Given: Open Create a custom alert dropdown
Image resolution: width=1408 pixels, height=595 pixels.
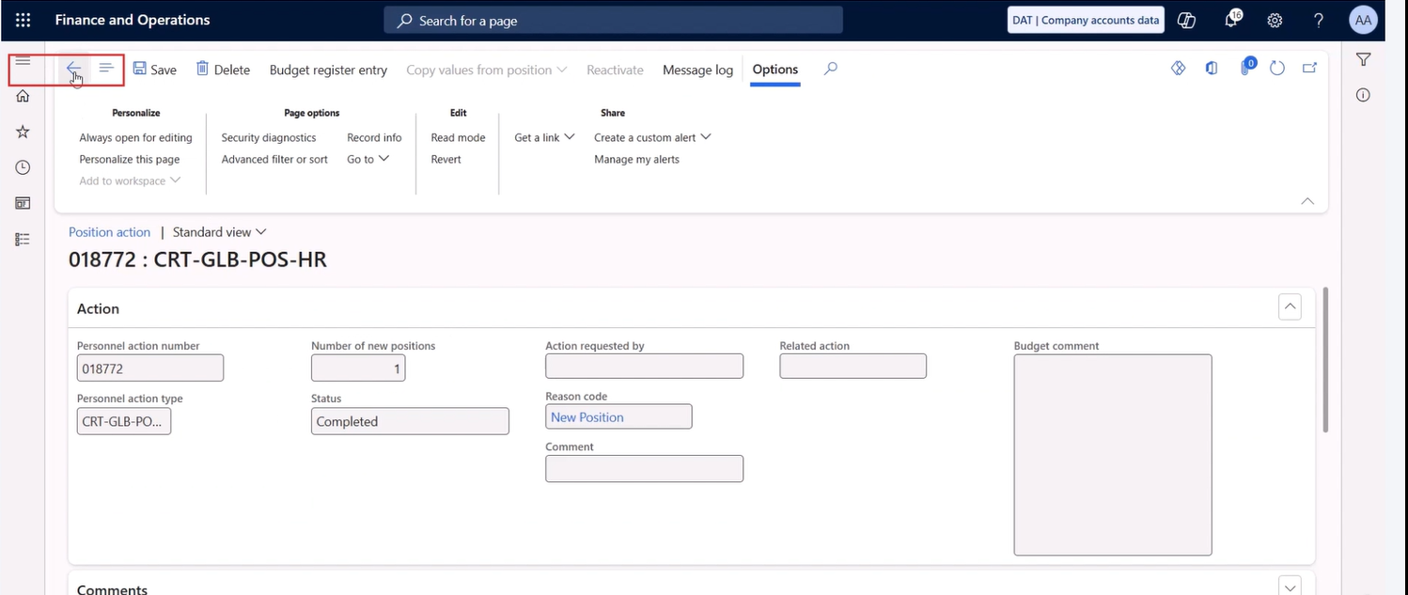Looking at the screenshot, I should [652, 137].
